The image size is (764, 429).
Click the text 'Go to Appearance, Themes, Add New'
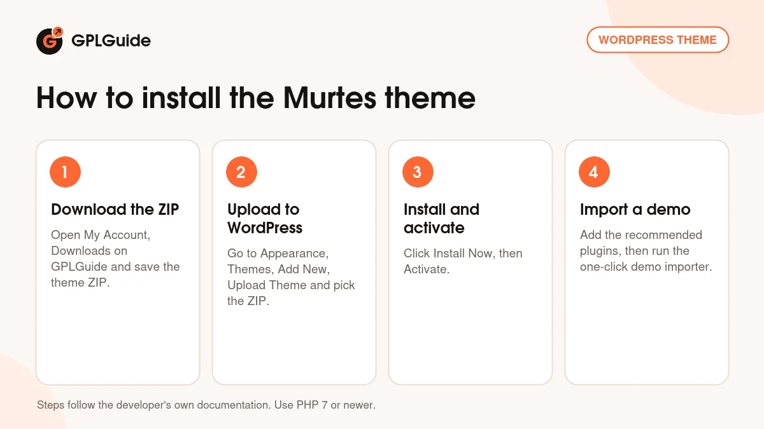[278, 261]
